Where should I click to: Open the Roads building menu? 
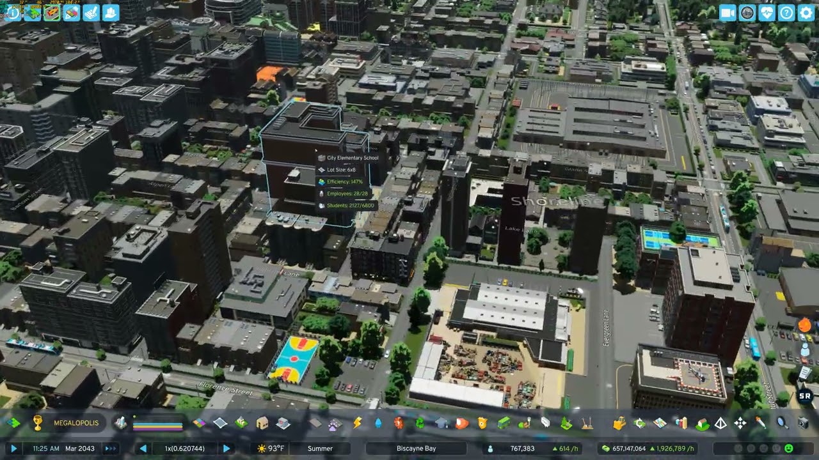click(315, 423)
